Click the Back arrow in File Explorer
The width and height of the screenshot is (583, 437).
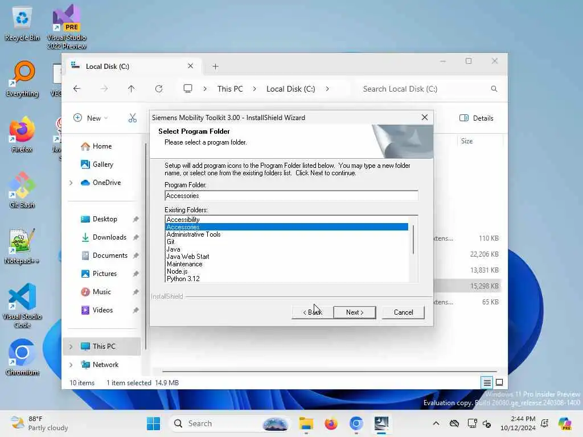coord(77,89)
